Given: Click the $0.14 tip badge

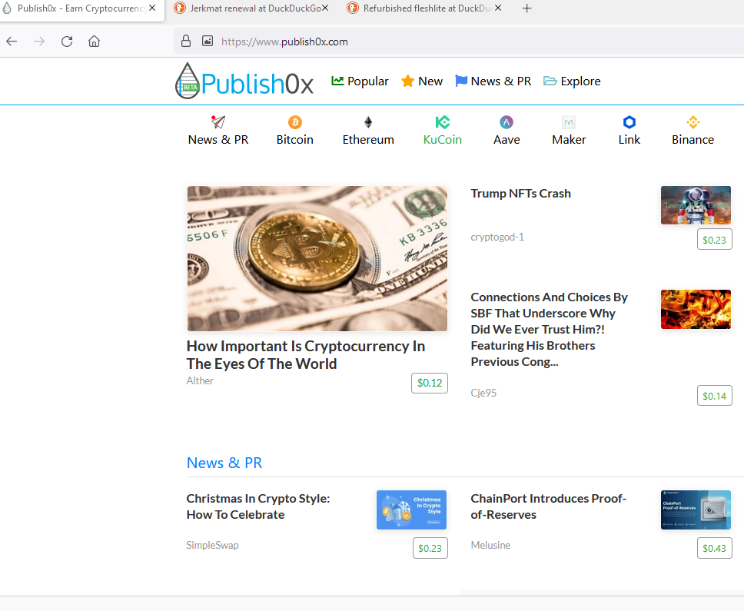Looking at the screenshot, I should click(714, 396).
